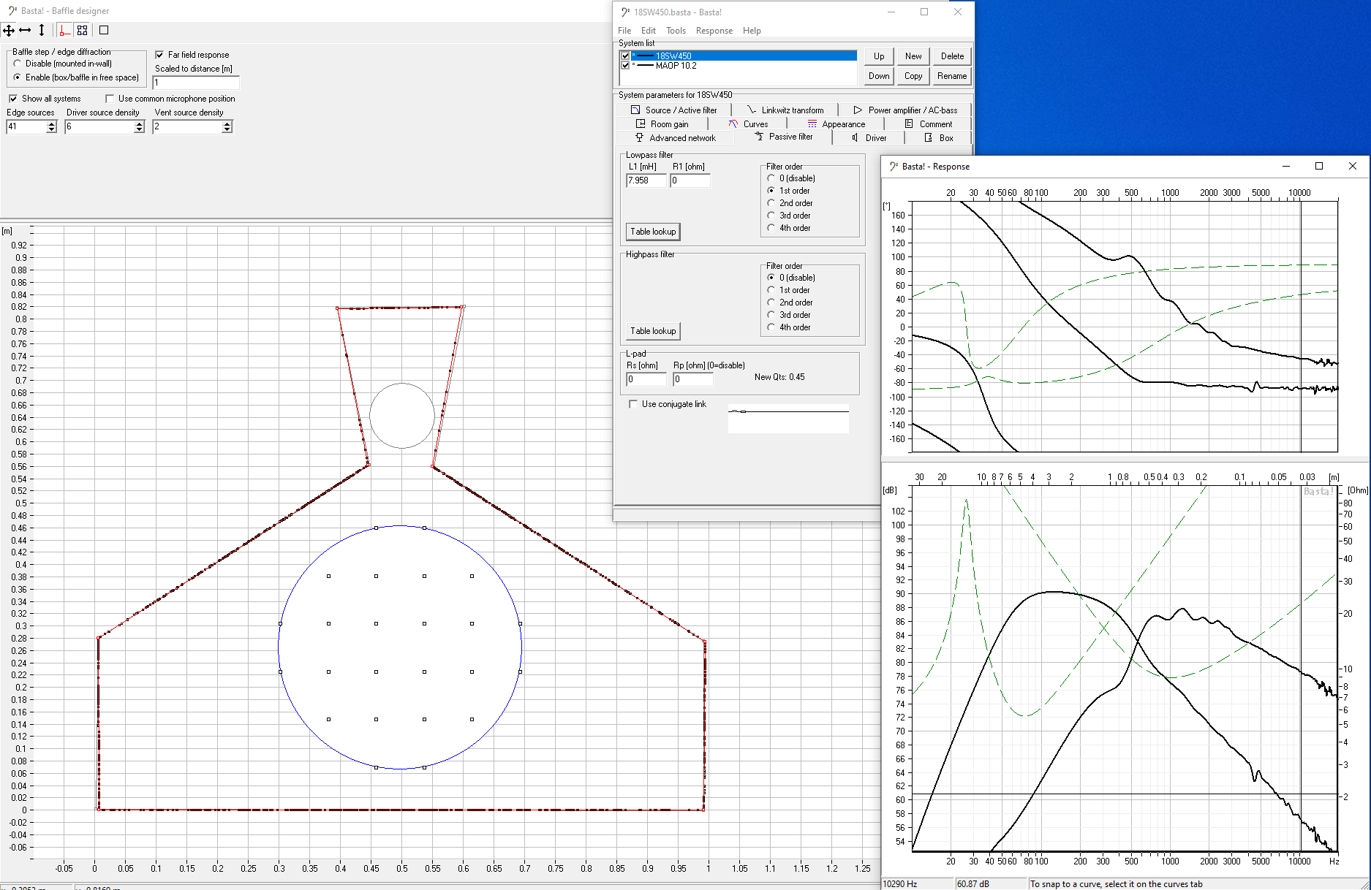Delete the selected system
1371x890 pixels.
952,56
